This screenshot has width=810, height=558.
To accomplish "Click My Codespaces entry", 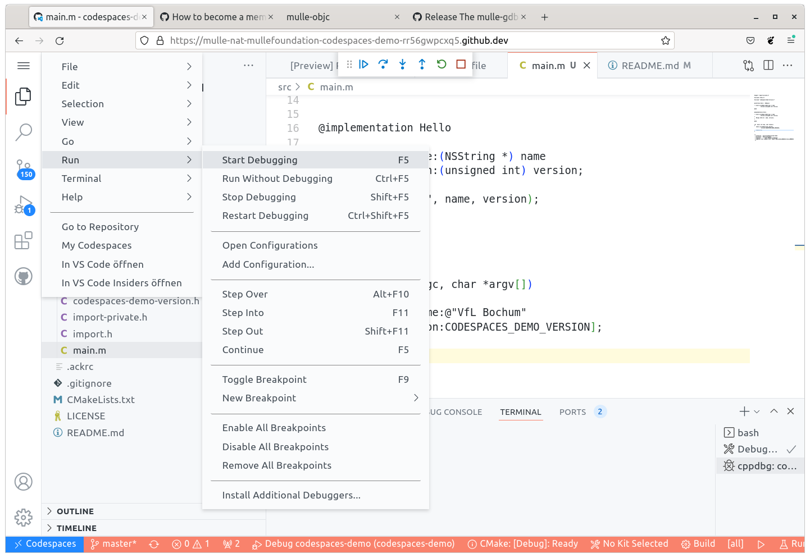I will point(122,245).
